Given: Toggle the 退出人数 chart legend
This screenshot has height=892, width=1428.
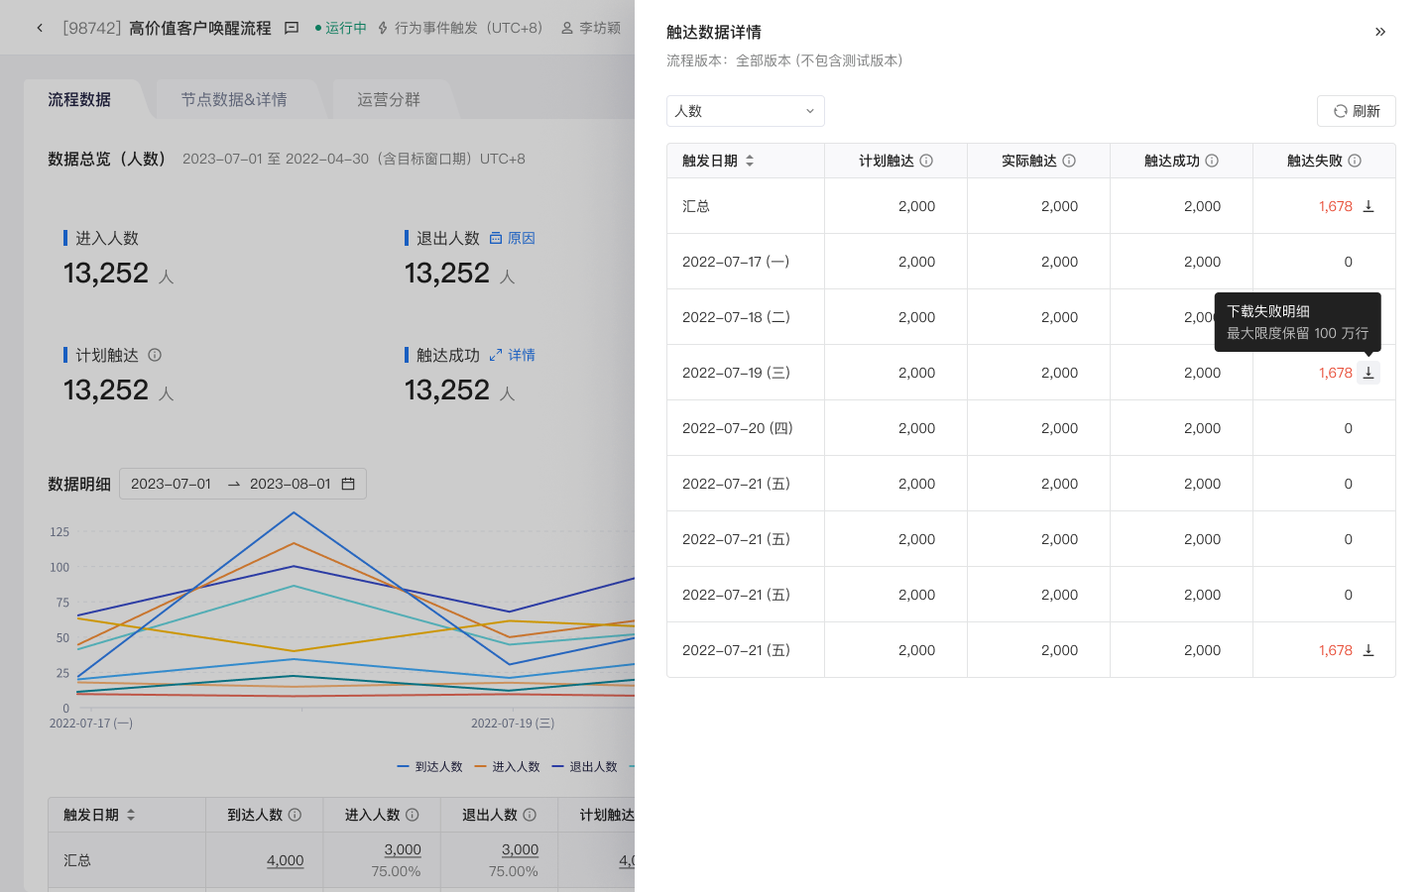Looking at the screenshot, I should tap(584, 766).
